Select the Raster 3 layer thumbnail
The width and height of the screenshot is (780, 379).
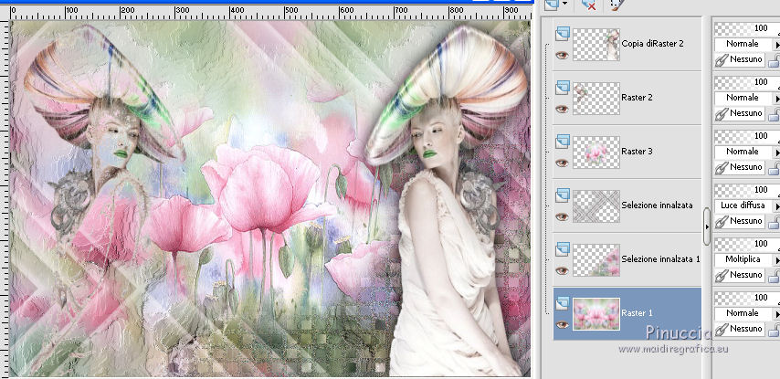coord(596,152)
